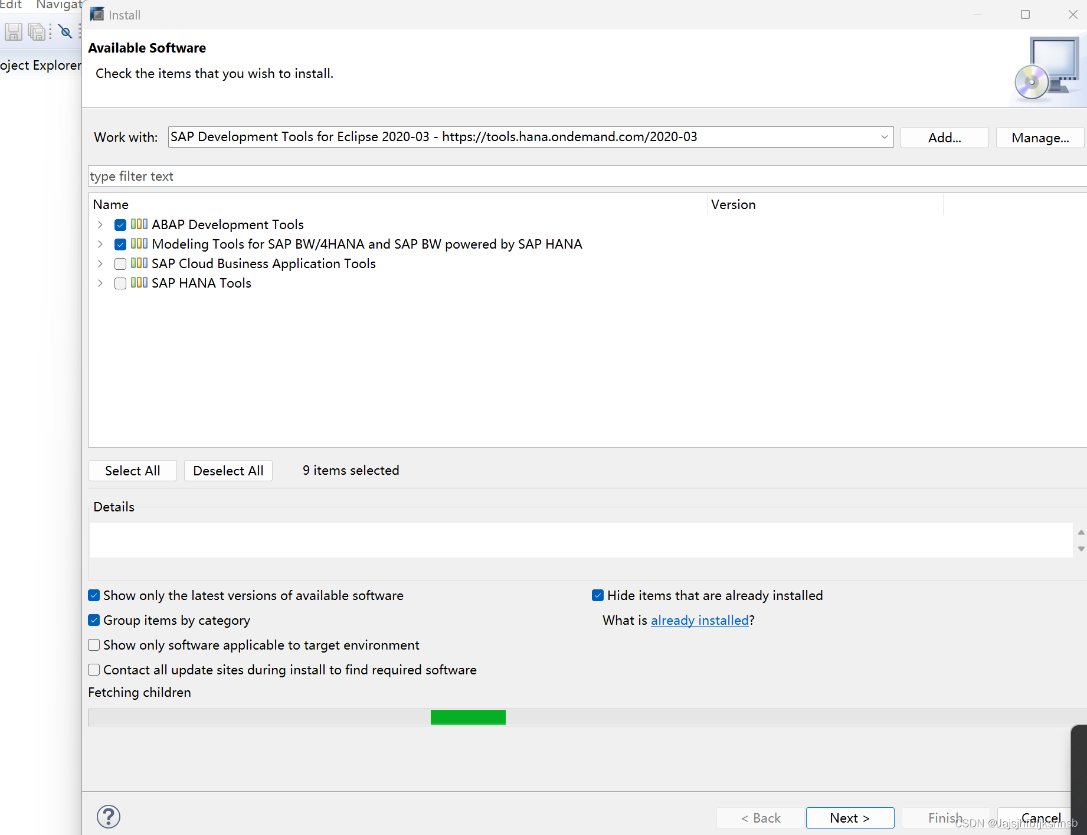The image size is (1087, 835).
Task: Select Modeling Tools for SAP BW/4HANA row text
Action: [366, 244]
